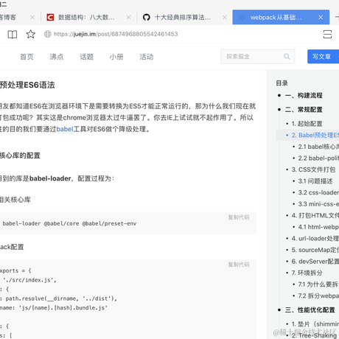Open 话题 in site navigation
Image resolution: width=339 pixels, height=339 pixels.
(x=86, y=57)
